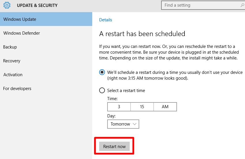Open the hour field showing 3

pyautogui.click(x=119, y=107)
